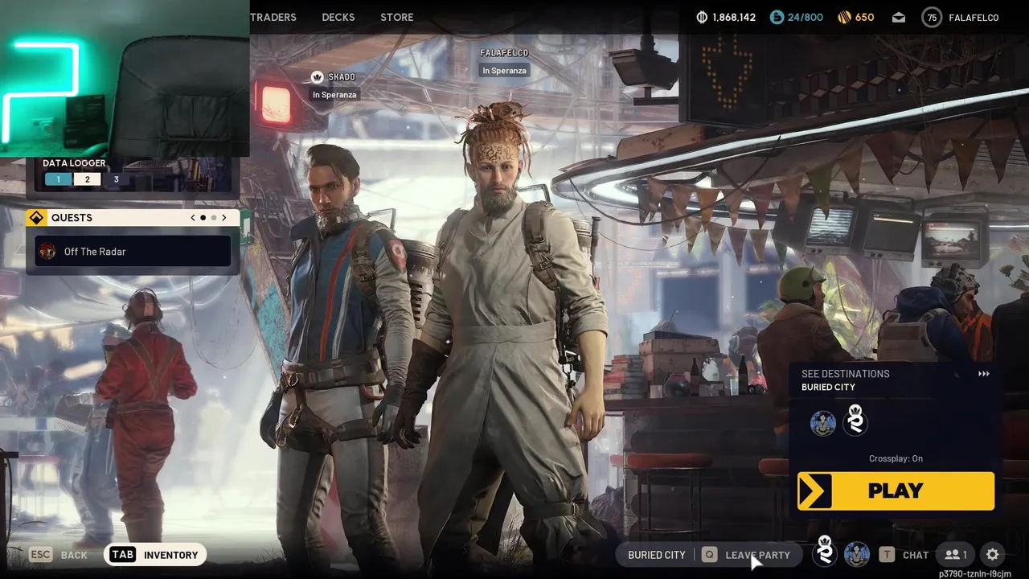Select the first quest page dot

[x=203, y=218]
